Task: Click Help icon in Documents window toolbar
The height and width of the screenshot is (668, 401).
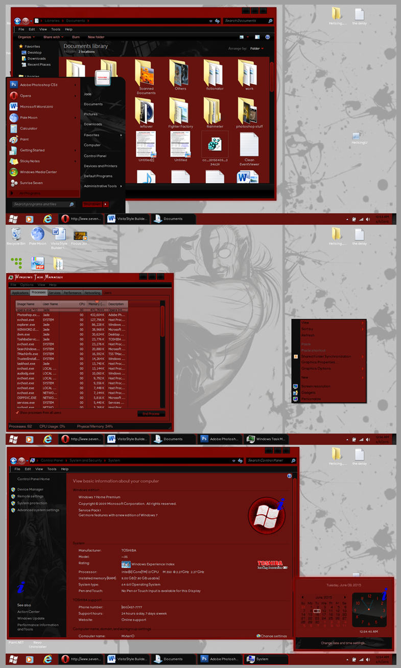Action: click(x=267, y=37)
